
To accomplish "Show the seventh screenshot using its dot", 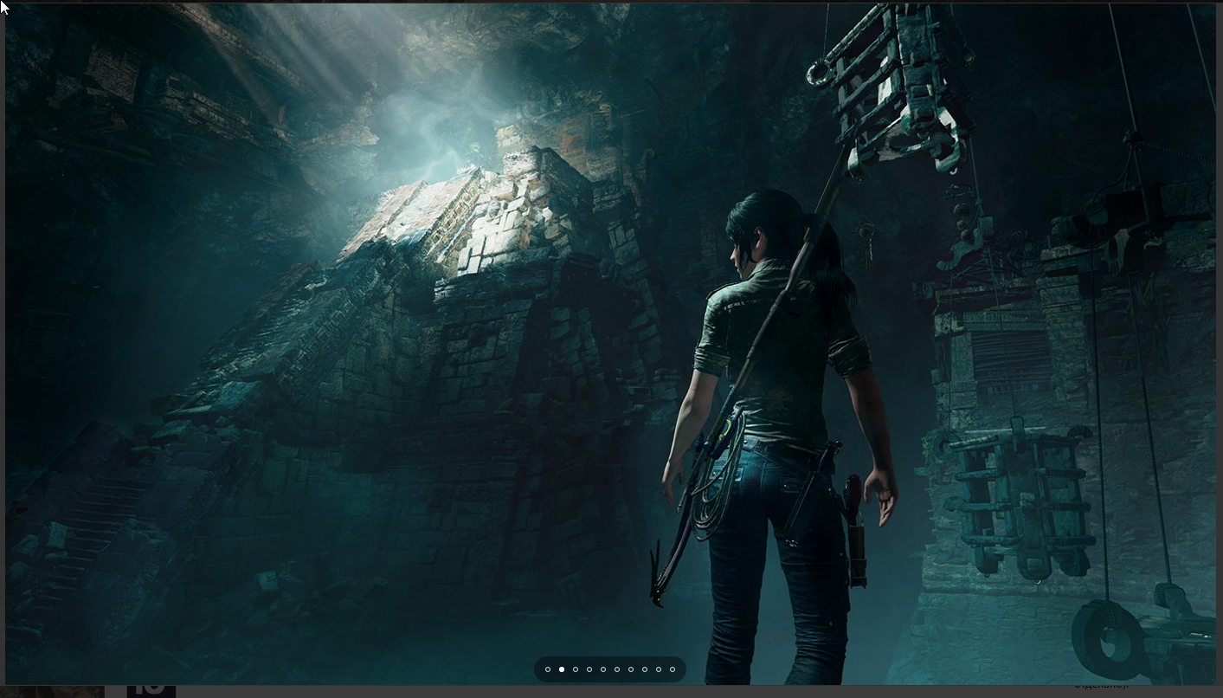I will point(631,669).
